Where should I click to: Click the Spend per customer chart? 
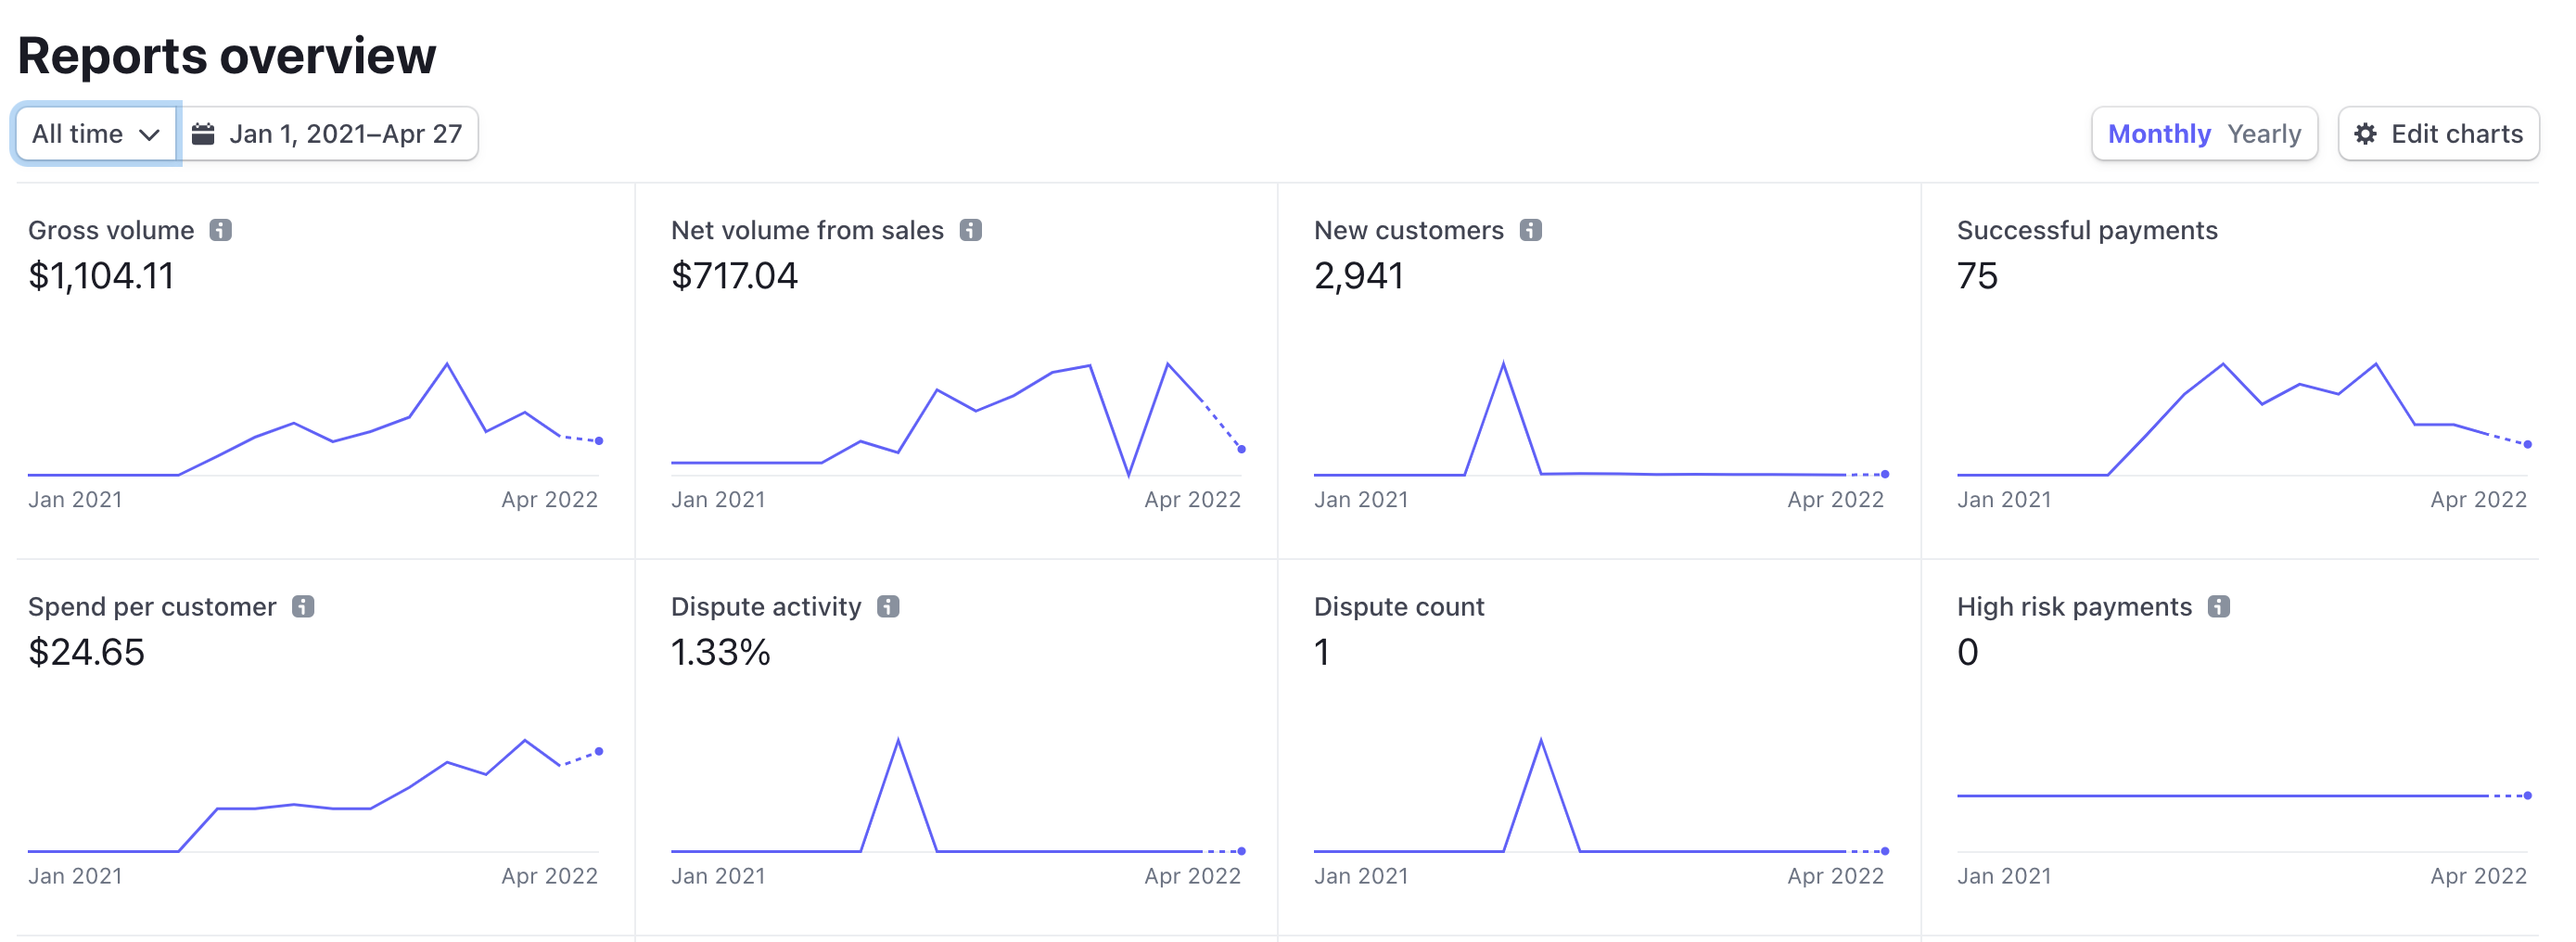click(x=314, y=795)
